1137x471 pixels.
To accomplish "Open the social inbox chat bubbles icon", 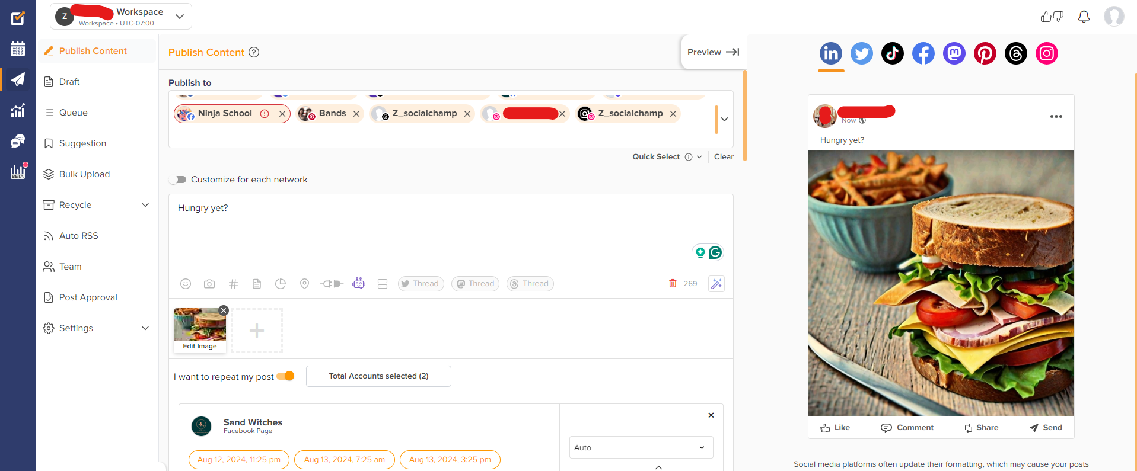I will [18, 141].
